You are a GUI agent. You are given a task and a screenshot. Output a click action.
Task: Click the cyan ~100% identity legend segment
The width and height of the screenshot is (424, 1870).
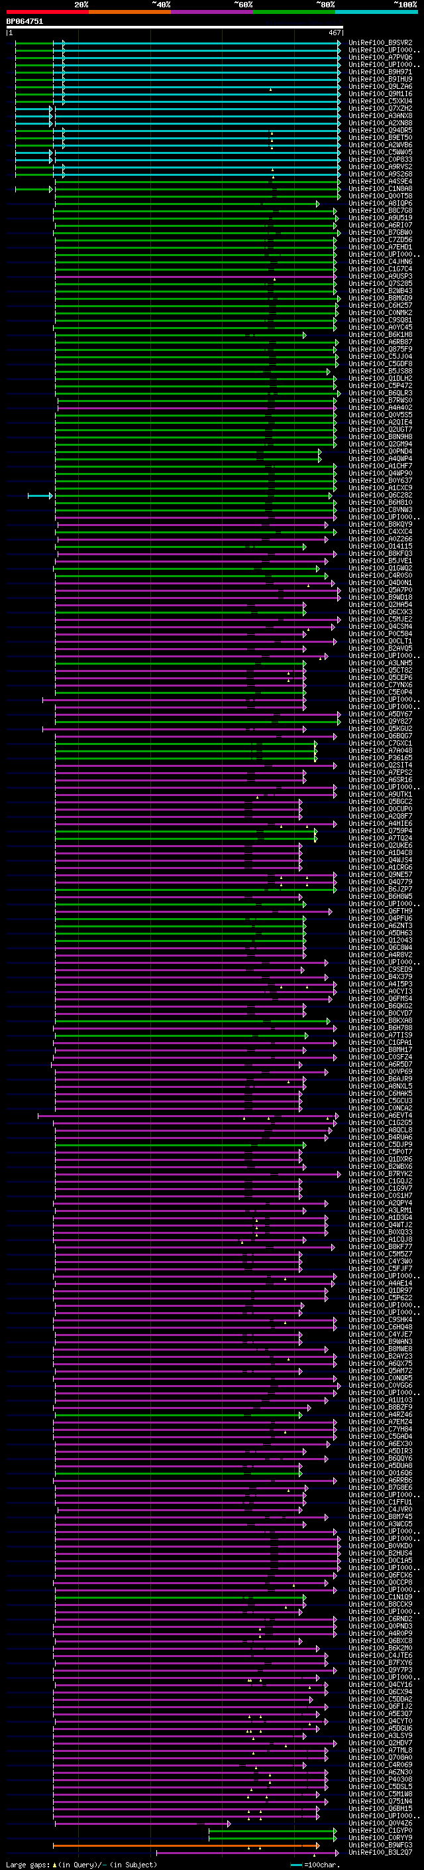[376, 12]
